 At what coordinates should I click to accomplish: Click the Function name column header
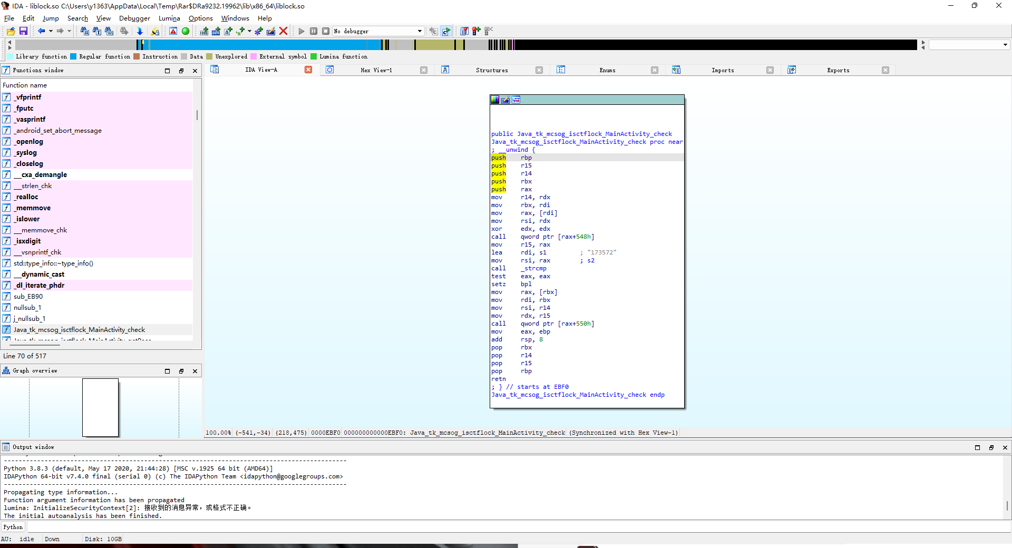tap(97, 85)
